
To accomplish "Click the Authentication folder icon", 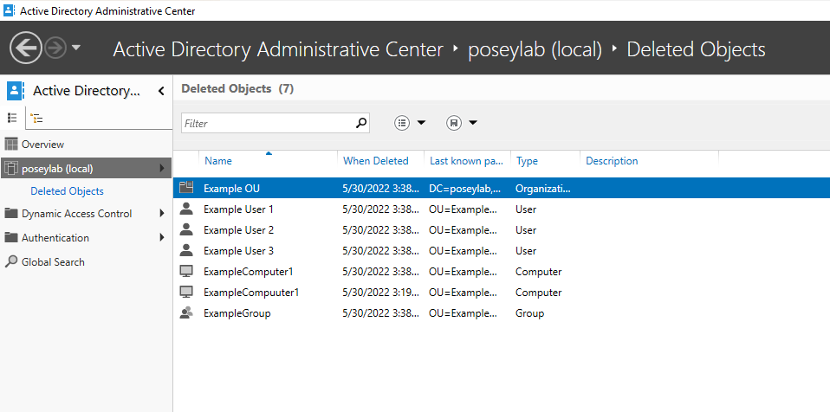I will 11,237.
